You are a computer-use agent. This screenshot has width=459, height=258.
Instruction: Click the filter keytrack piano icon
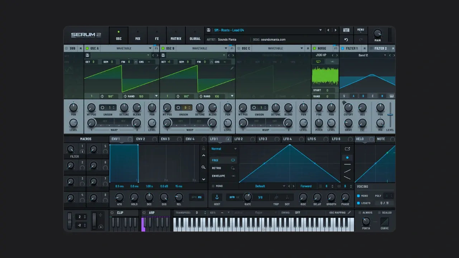click(x=392, y=96)
